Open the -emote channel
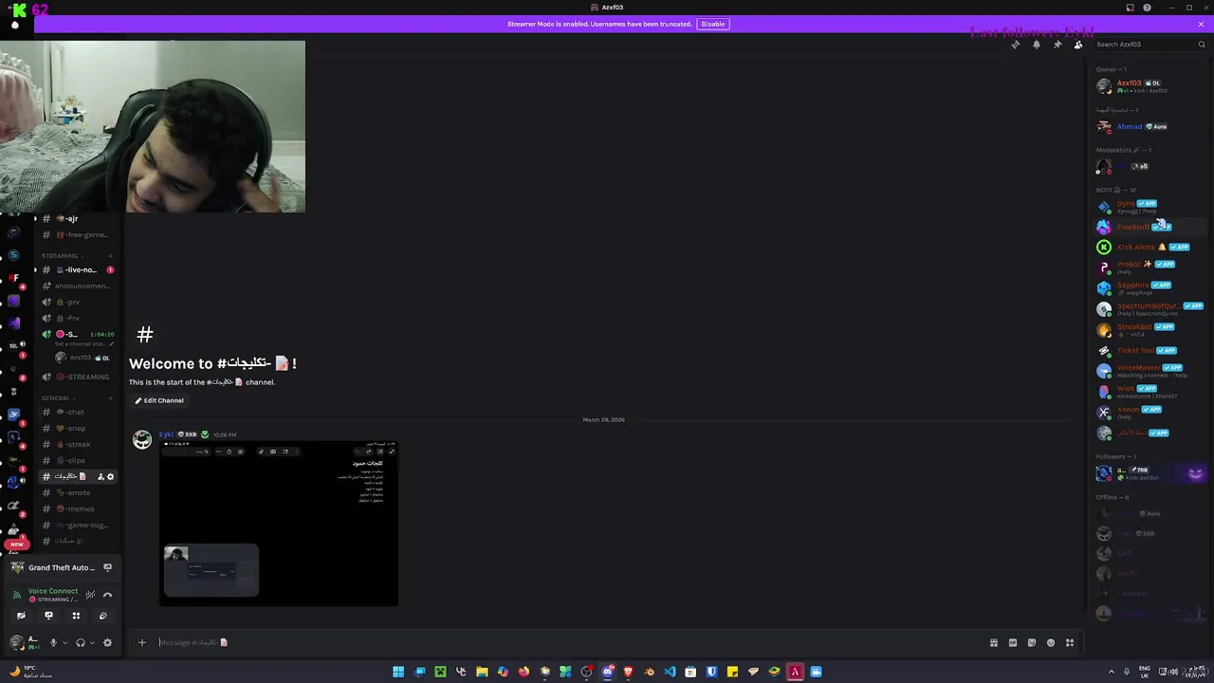This screenshot has width=1214, height=683. coord(78,493)
